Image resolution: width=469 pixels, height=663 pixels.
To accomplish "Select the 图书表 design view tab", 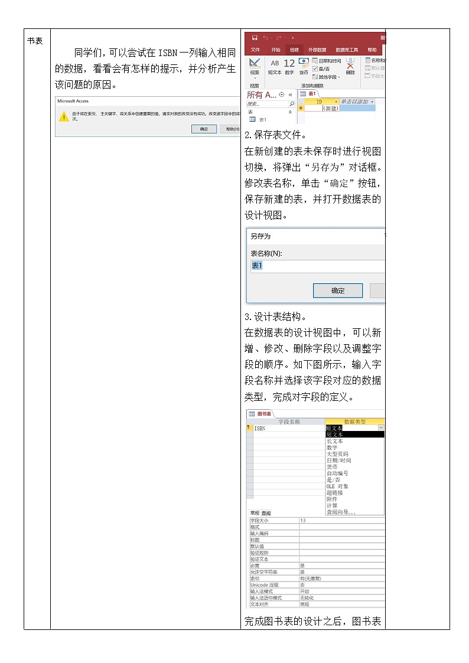I will point(260,413).
